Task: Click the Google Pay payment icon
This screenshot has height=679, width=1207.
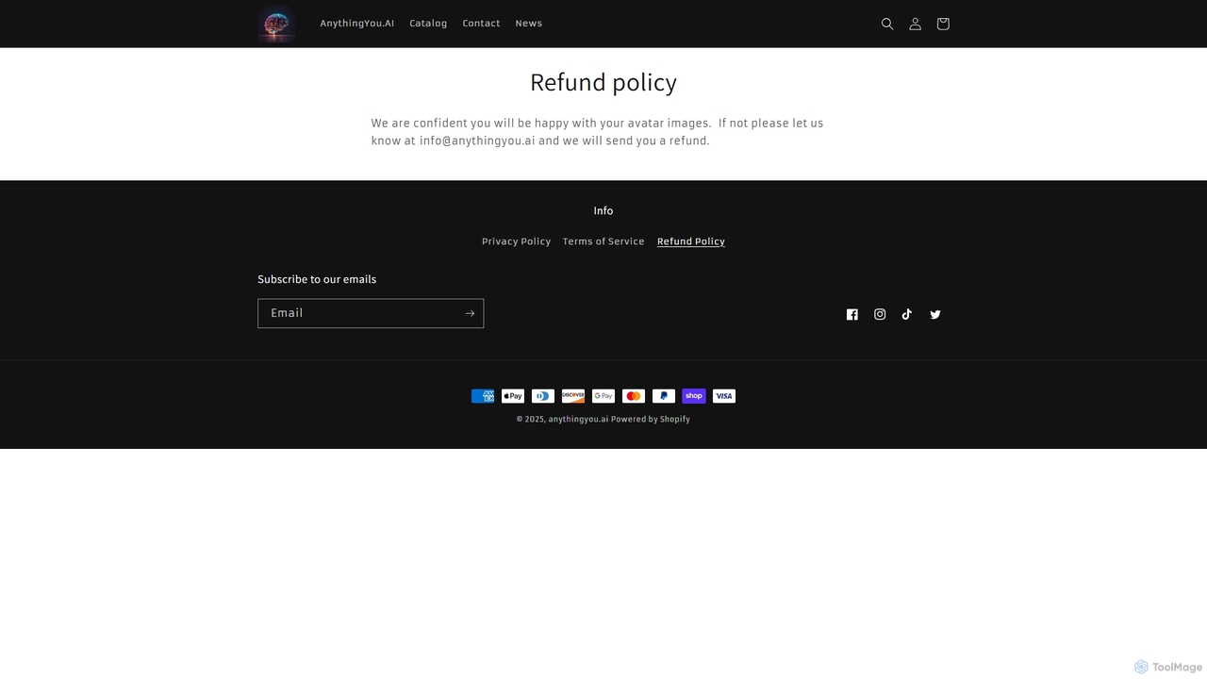Action: (x=603, y=396)
